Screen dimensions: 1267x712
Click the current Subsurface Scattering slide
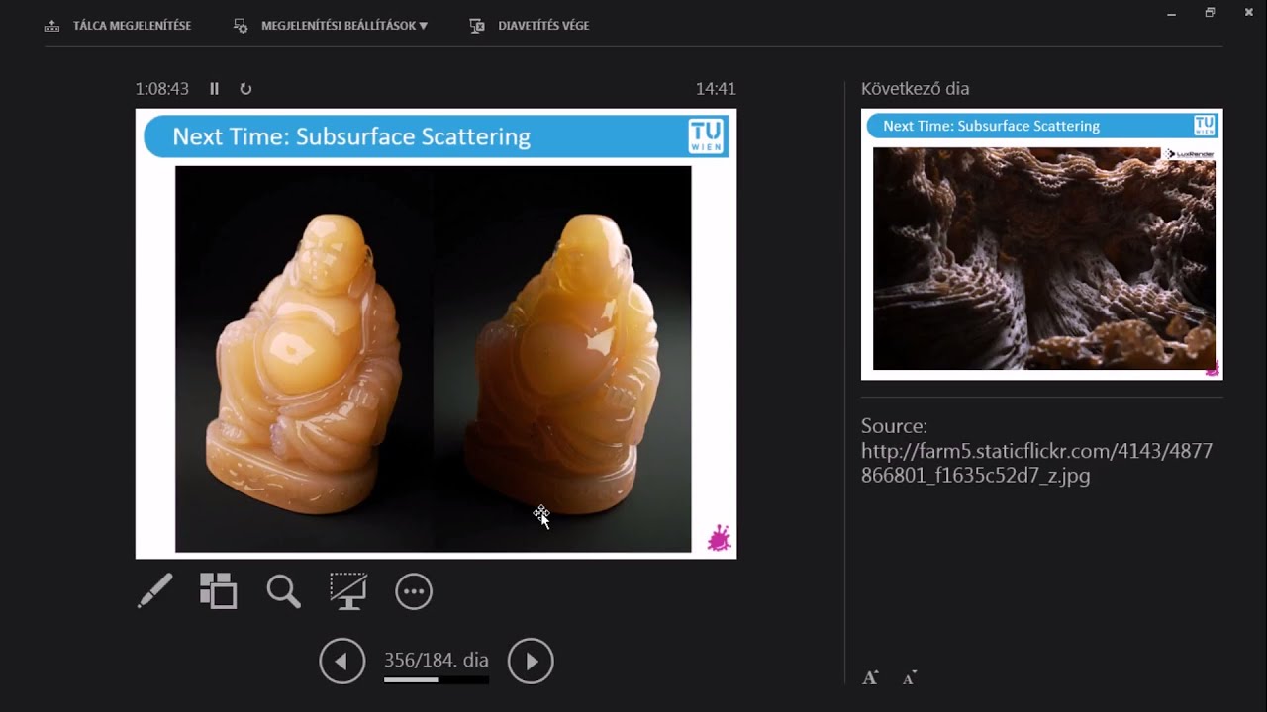coord(436,333)
